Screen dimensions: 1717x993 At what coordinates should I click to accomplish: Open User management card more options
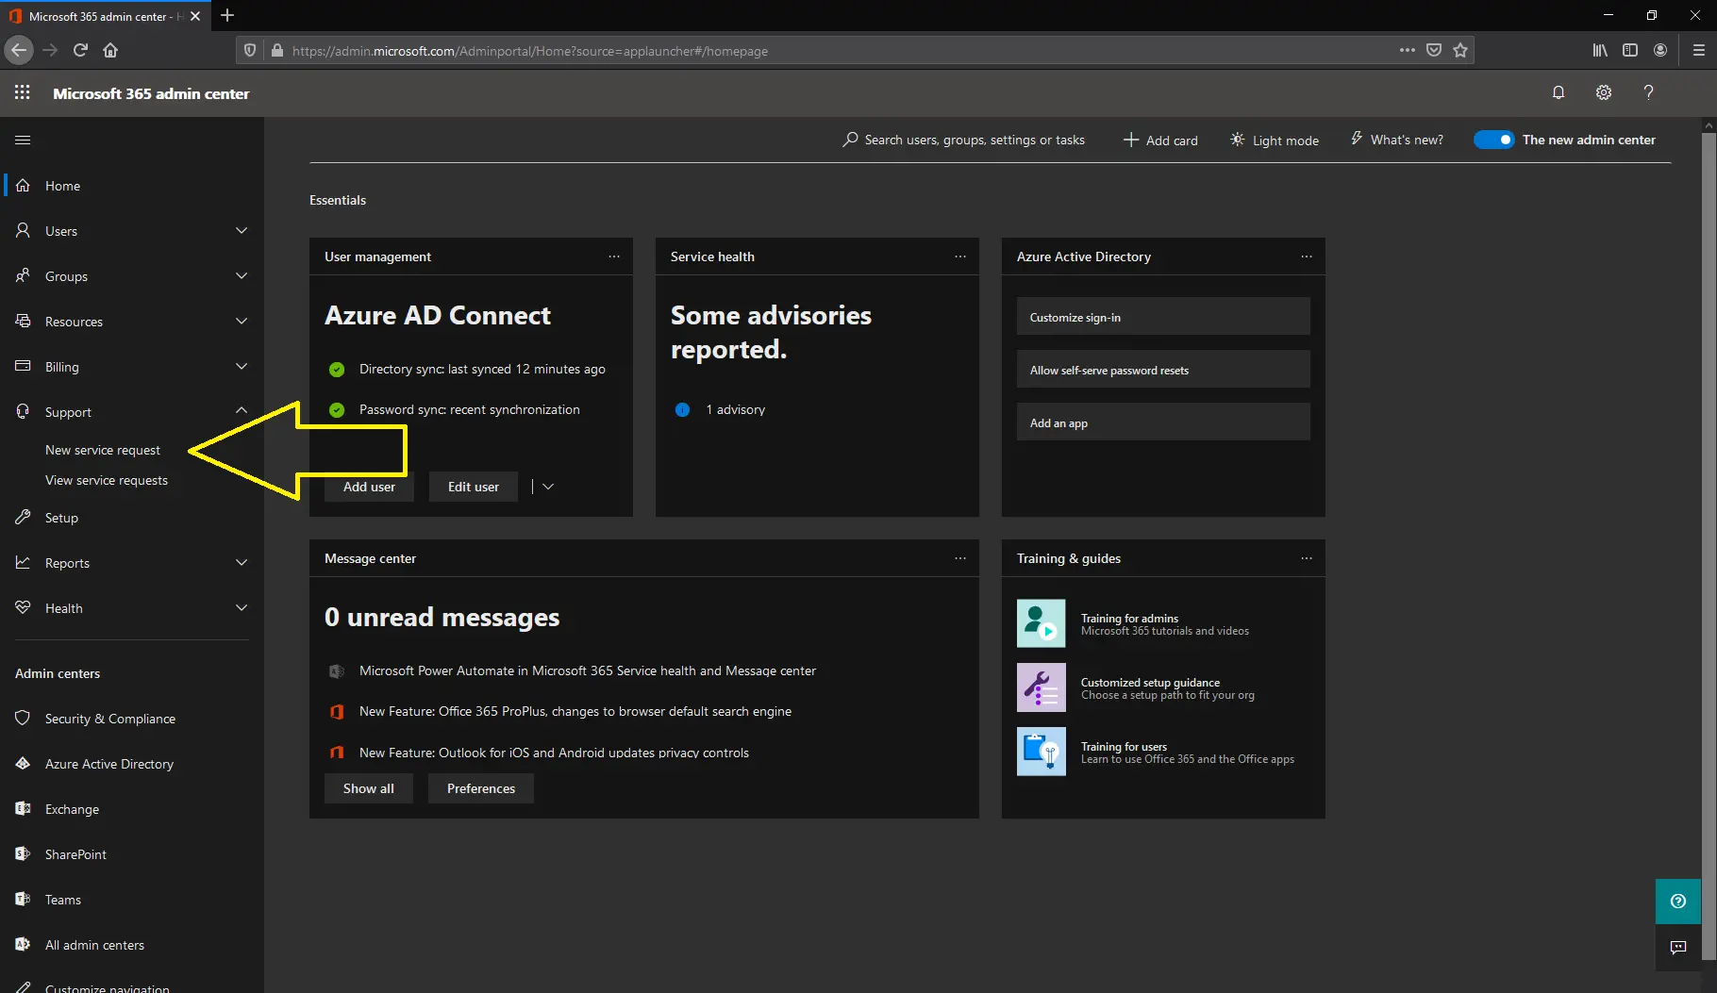pyautogui.click(x=614, y=257)
